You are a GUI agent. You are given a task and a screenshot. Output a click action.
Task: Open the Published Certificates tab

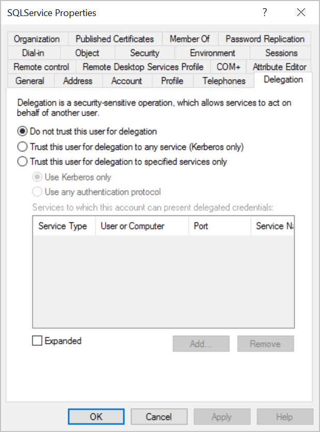pos(114,39)
